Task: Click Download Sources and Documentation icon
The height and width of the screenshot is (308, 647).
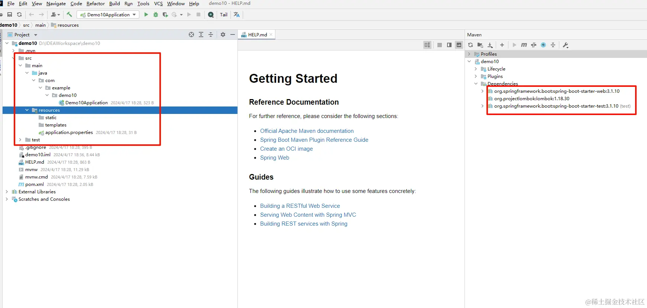Action: click(x=490, y=45)
